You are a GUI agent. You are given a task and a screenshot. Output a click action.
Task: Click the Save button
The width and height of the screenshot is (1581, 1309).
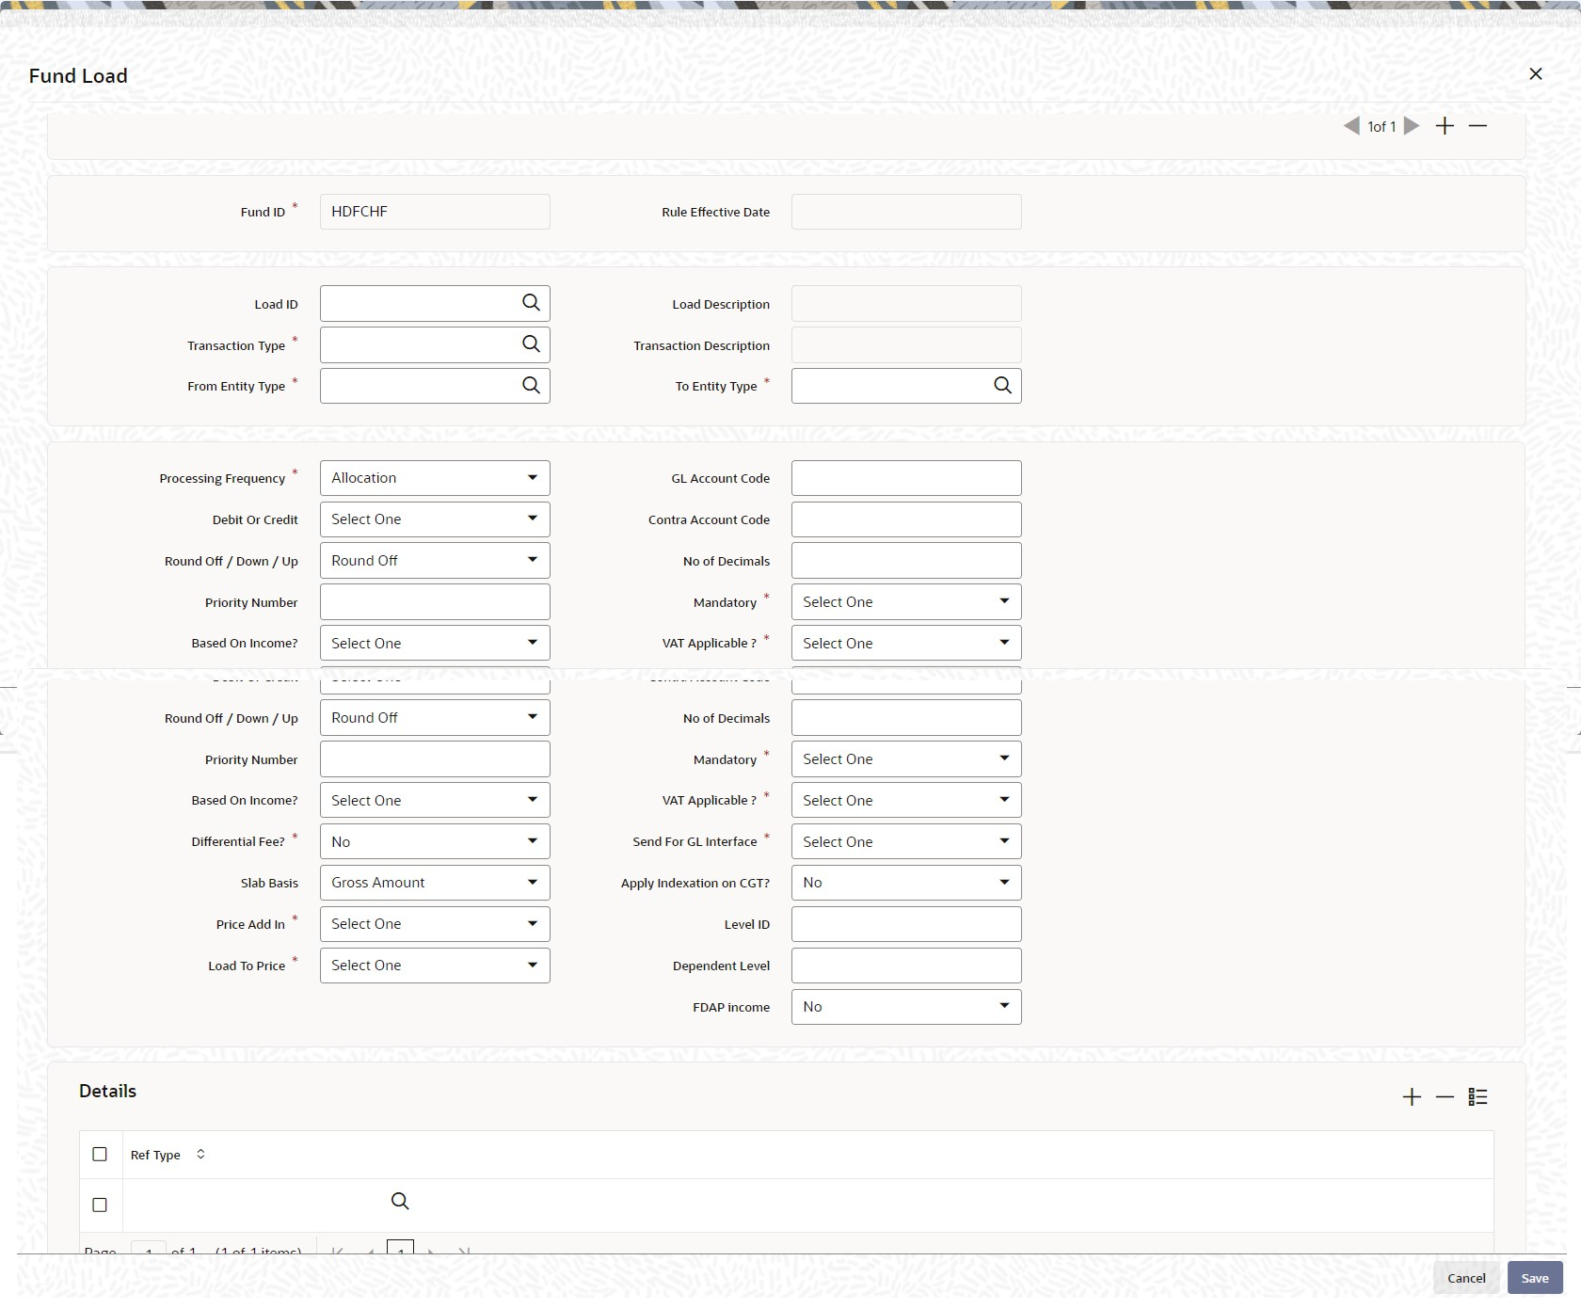(1535, 1278)
